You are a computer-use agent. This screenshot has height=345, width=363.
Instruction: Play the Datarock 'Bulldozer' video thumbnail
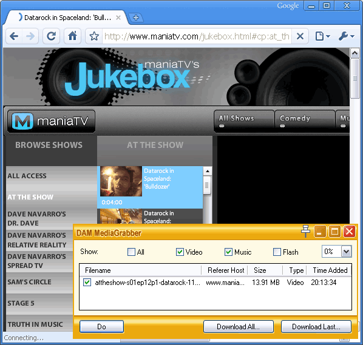[121, 181]
